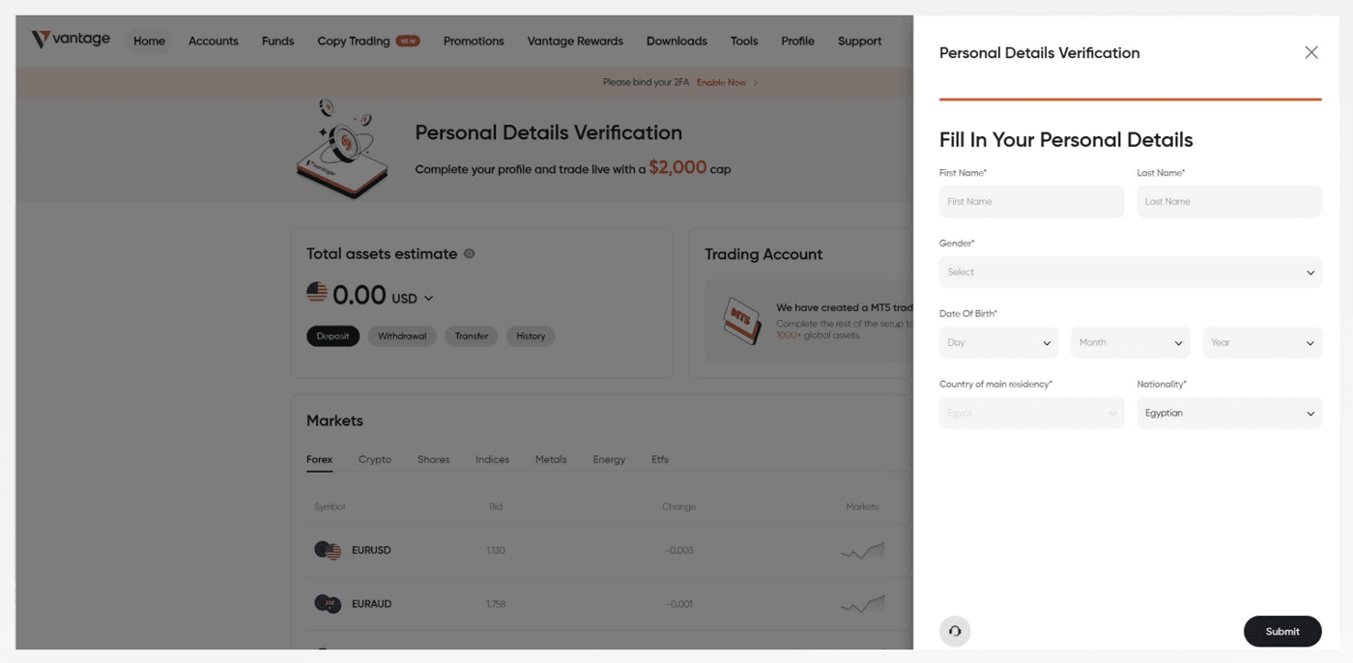Expand the Nationality dropdown showing Egyptian

(1229, 413)
